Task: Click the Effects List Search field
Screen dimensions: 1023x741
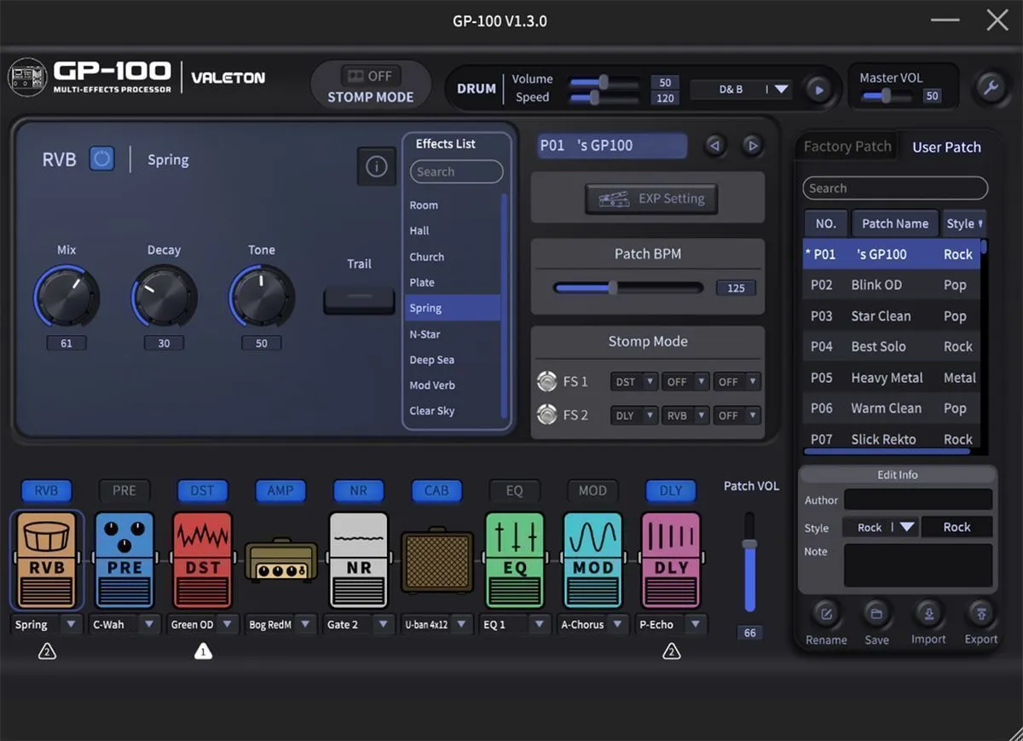Action: pos(456,171)
